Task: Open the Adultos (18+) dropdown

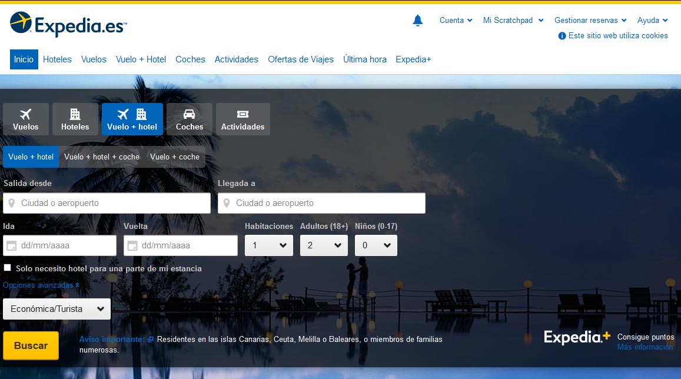Action: (324, 245)
